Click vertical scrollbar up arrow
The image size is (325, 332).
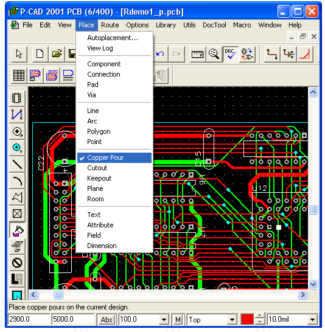pyautogui.click(x=313, y=92)
